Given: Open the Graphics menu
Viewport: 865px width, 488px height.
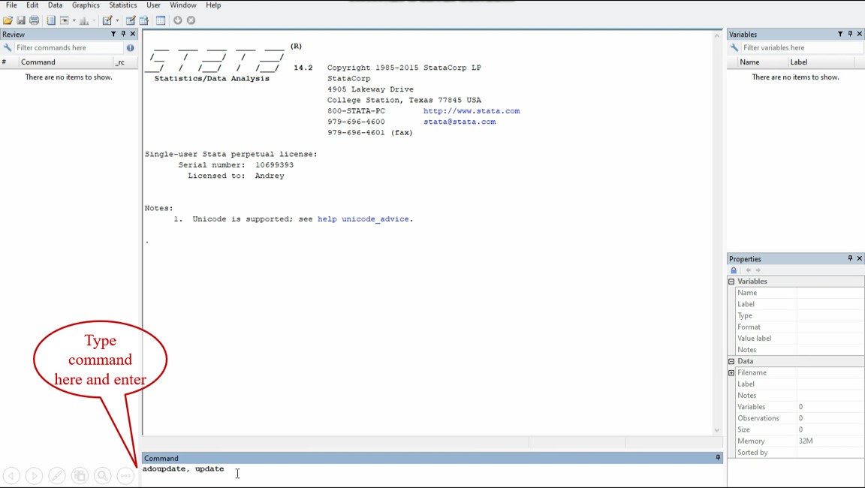Looking at the screenshot, I should tap(86, 5).
